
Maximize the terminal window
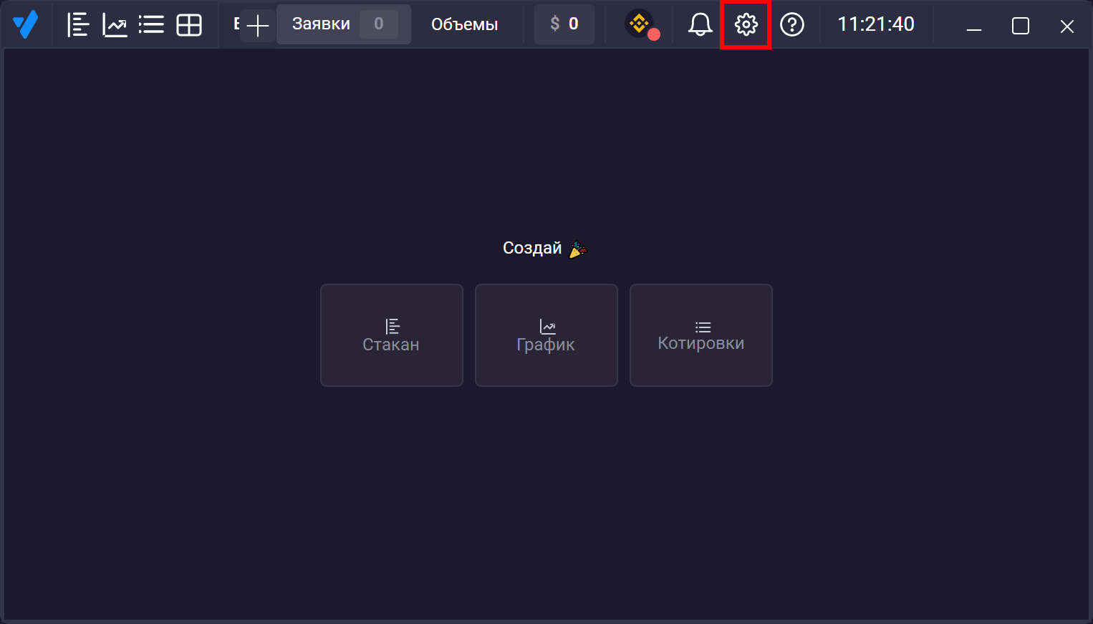(x=1020, y=27)
